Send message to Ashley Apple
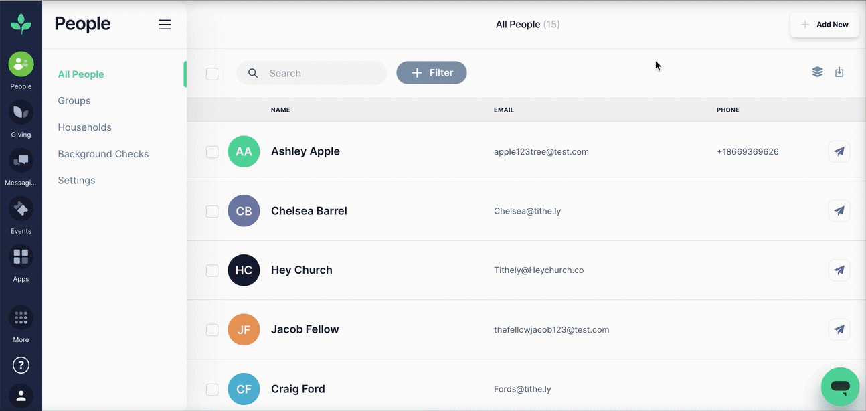 coord(839,152)
